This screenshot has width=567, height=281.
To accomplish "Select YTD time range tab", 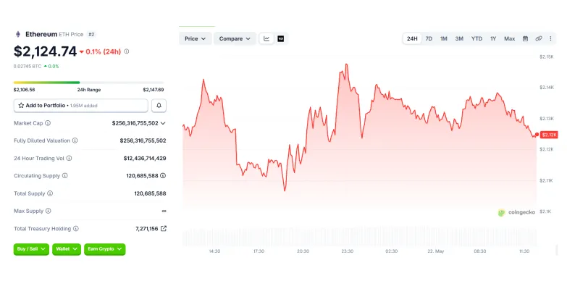I will click(476, 38).
